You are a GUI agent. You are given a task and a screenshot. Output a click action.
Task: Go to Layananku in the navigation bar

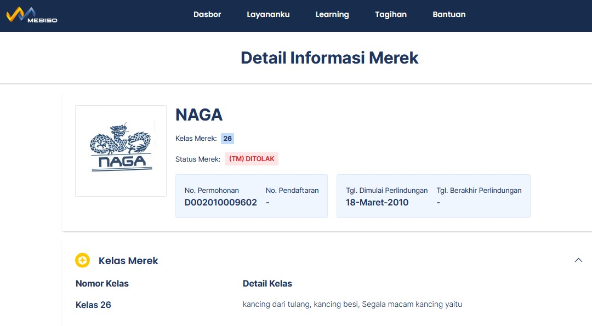pyautogui.click(x=268, y=14)
